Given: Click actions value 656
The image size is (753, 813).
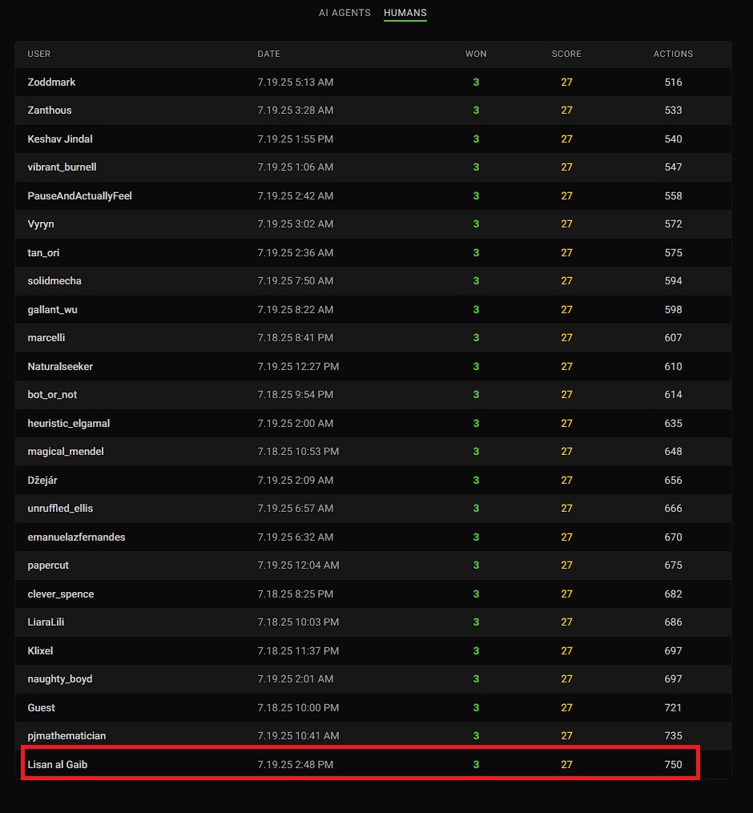Looking at the screenshot, I should pos(673,480).
